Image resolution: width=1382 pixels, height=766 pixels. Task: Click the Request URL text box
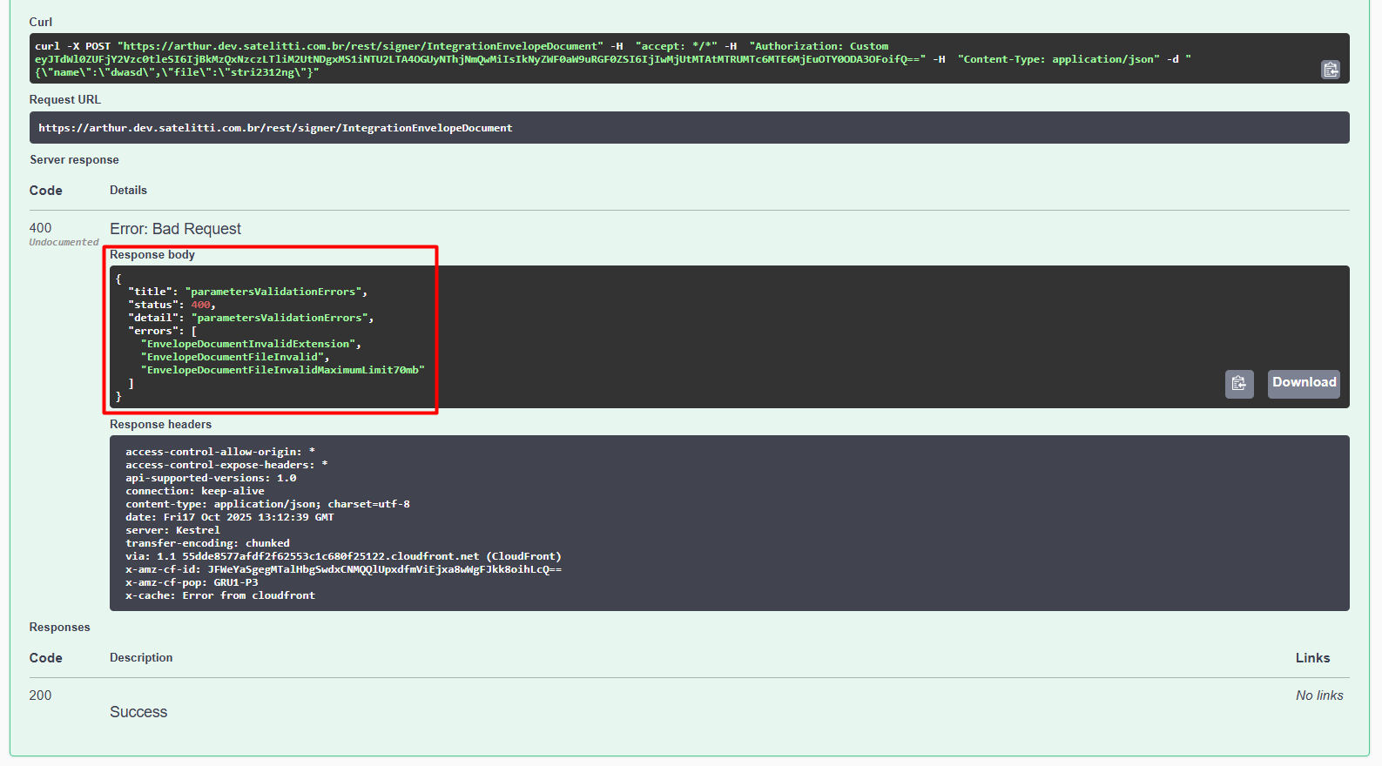[x=688, y=128]
